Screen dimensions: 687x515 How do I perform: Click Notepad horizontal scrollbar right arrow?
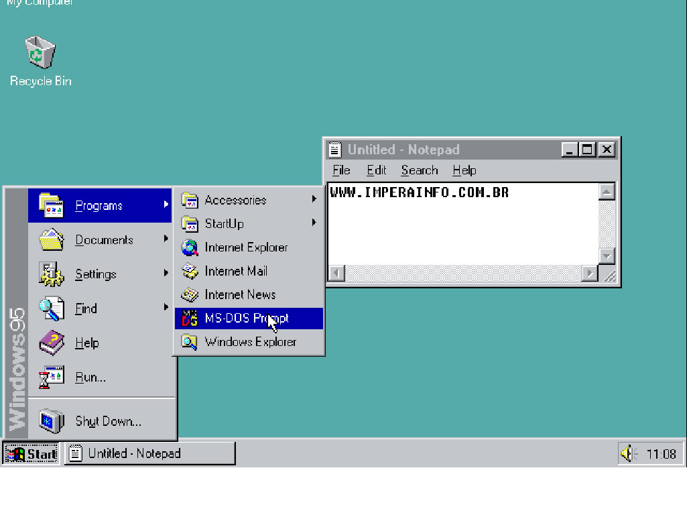point(590,274)
